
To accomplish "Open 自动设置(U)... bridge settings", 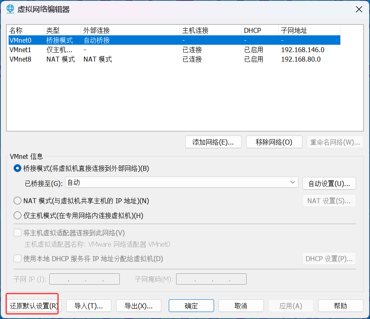I will coord(329,184).
